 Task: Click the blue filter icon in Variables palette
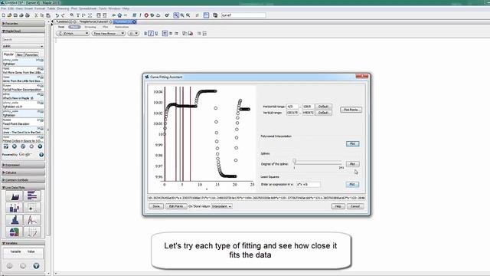tap(36, 266)
